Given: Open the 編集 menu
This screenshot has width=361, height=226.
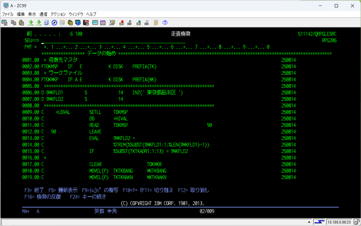Looking at the screenshot, I should tap(21, 14).
